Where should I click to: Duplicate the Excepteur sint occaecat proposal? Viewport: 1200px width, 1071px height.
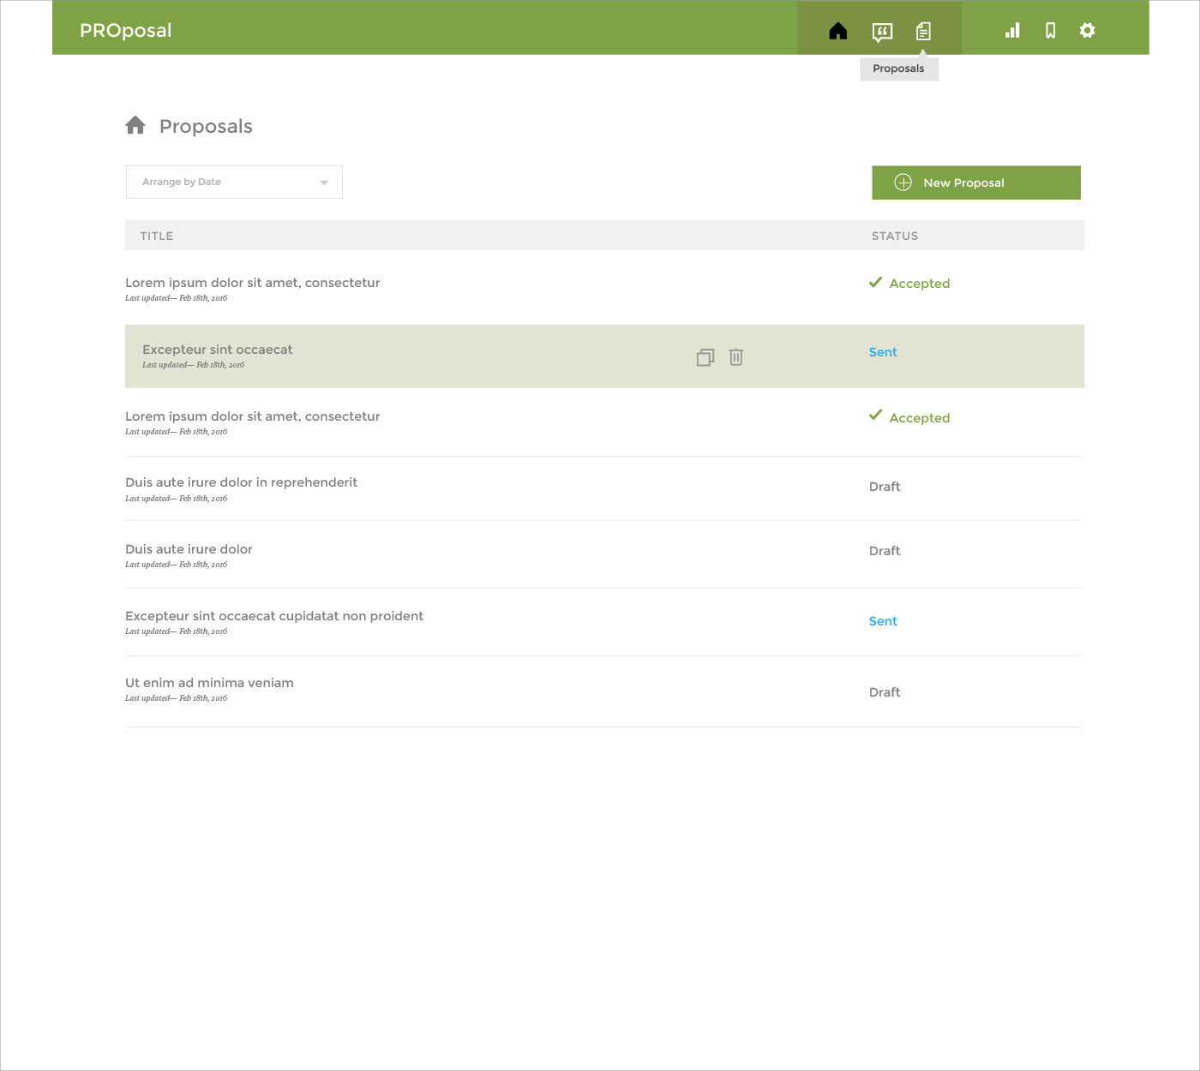[705, 357]
